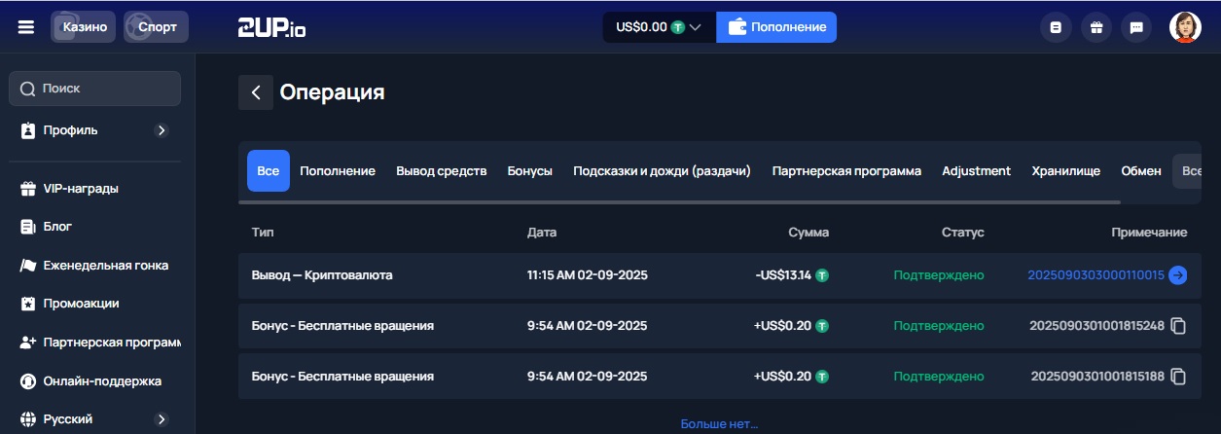Expand the Профиль sidebar section
Screen dimensions: 1221x434
(162, 130)
